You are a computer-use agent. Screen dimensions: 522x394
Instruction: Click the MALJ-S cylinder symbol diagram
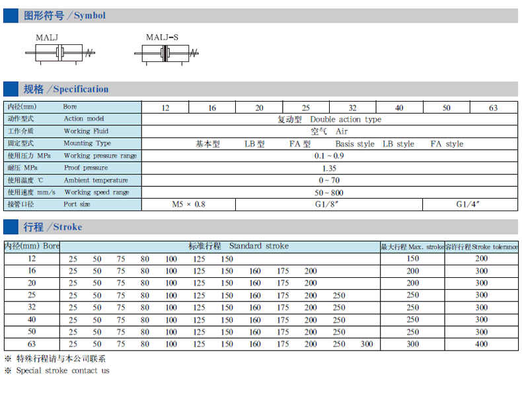[167, 54]
